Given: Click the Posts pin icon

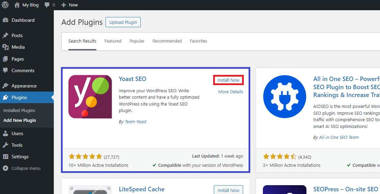Looking at the screenshot, I should click(x=5, y=36).
